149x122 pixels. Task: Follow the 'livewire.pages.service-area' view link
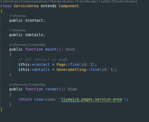tap(91, 99)
